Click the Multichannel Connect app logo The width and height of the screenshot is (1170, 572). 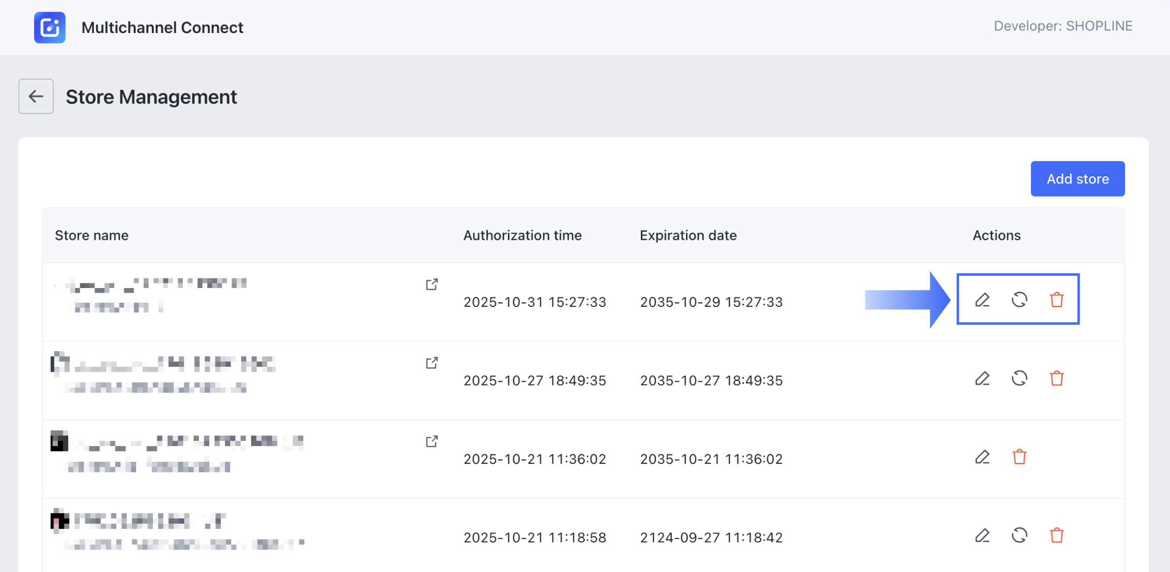[50, 27]
